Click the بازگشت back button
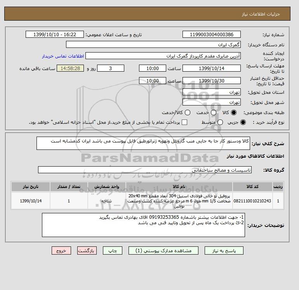The width and height of the screenshot is (299, 290). point(87,251)
